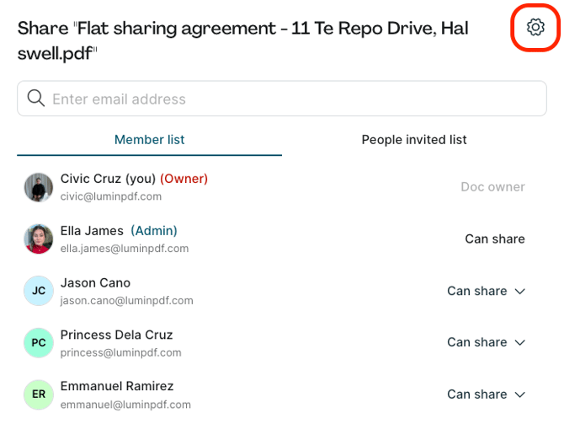Open share settings gear icon
The width and height of the screenshot is (564, 440).
[535, 28]
